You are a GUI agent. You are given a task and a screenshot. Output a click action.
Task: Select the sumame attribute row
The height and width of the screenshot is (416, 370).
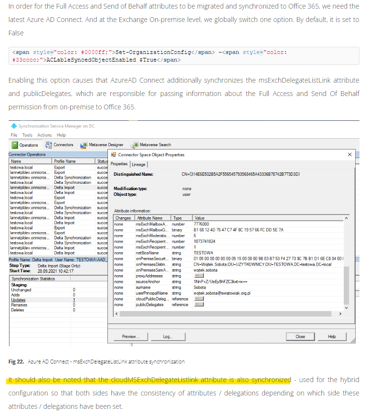(x=229, y=288)
